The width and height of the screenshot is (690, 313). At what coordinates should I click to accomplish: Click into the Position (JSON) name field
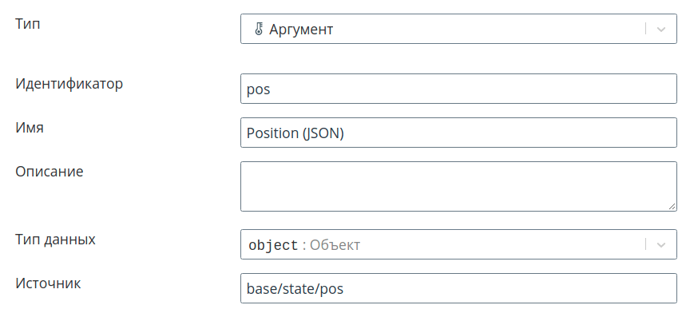(x=458, y=133)
